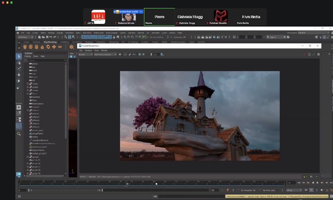Click the Open Scene folder icon
This screenshot has width=333, height=200.
click(x=43, y=37)
